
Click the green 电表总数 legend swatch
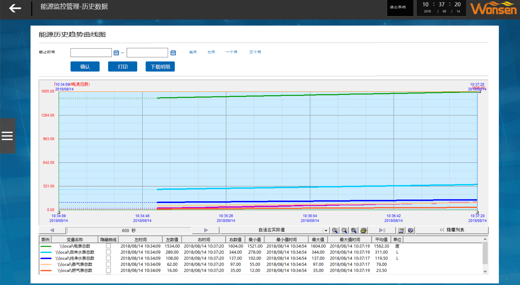pyautogui.click(x=46, y=246)
